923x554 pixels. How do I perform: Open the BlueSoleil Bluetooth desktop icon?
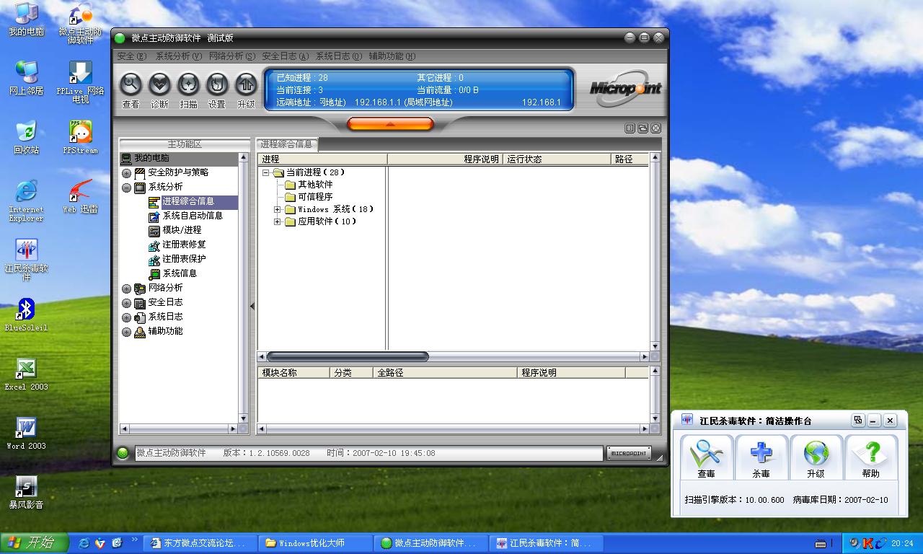[x=26, y=315]
